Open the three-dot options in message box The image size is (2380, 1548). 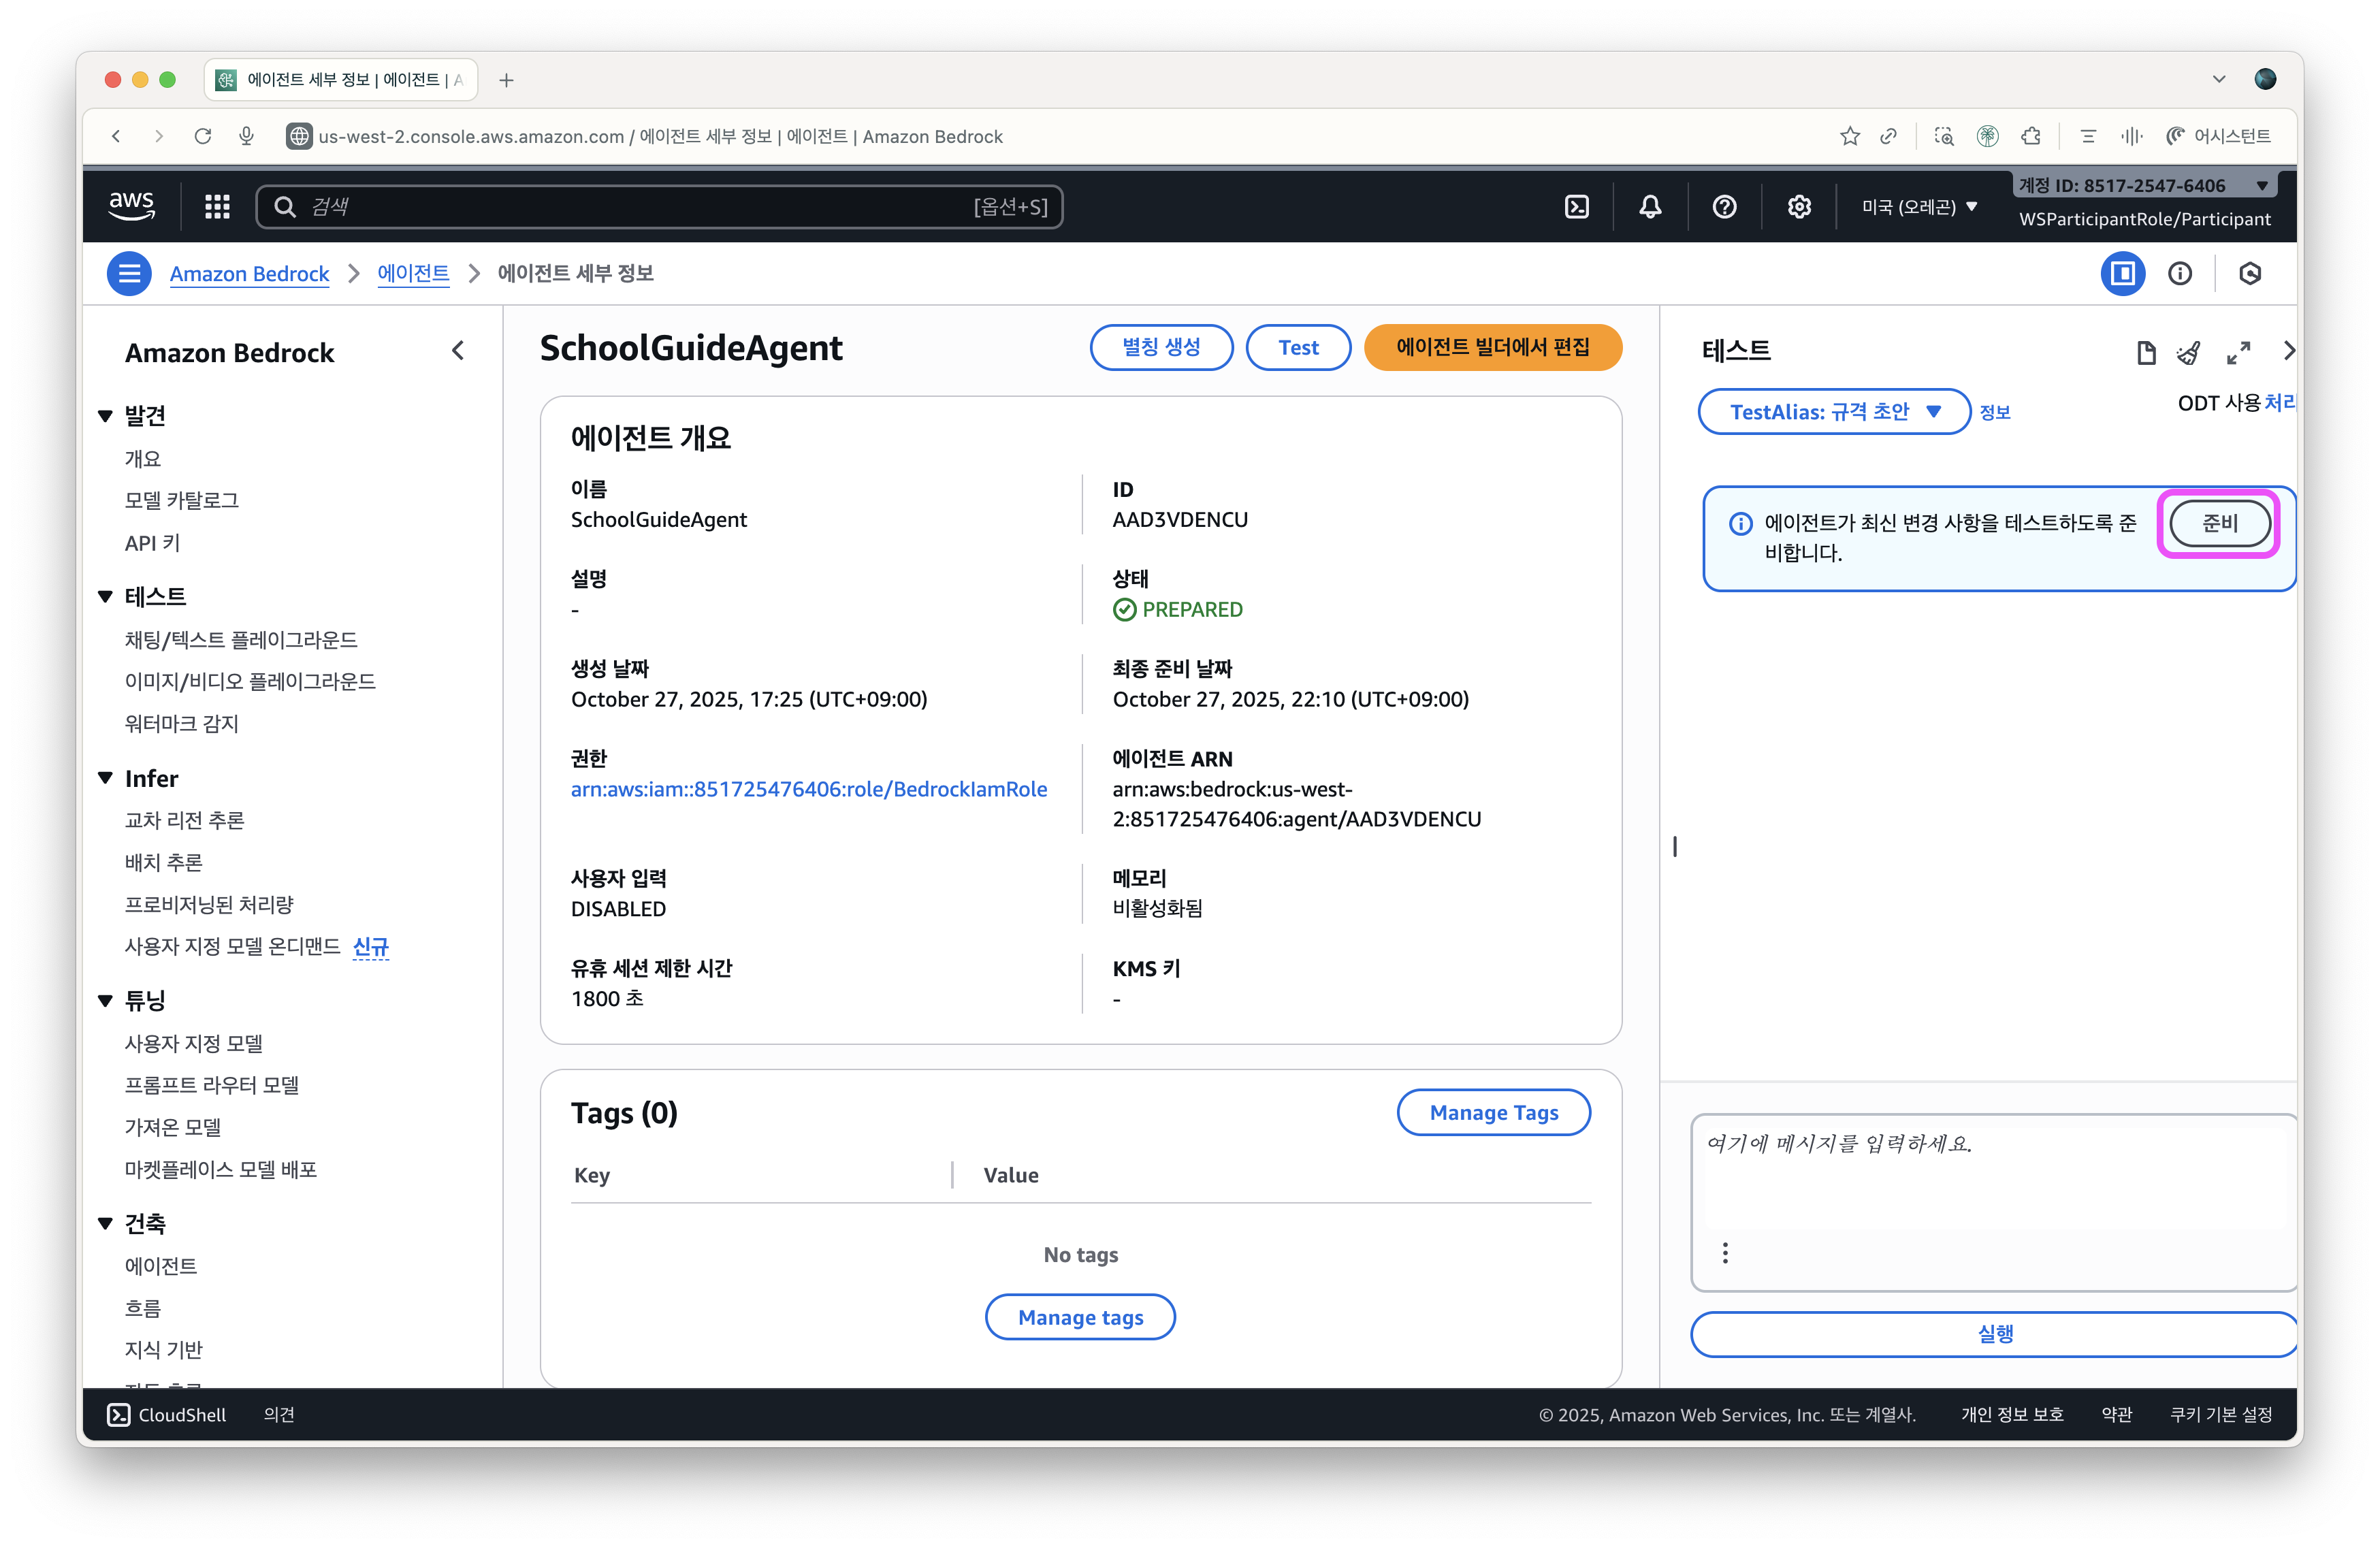tap(1725, 1253)
